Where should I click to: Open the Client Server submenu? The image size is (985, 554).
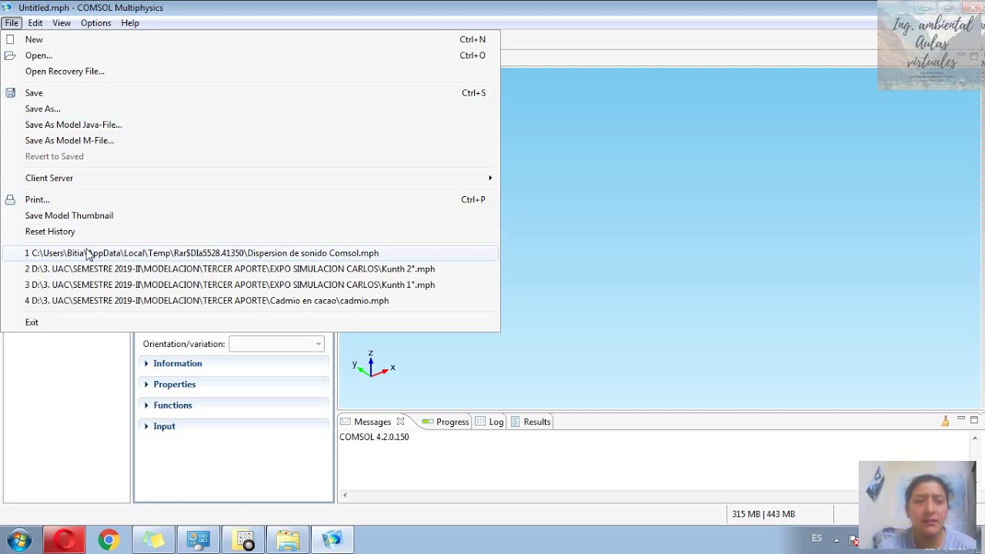[x=250, y=178]
